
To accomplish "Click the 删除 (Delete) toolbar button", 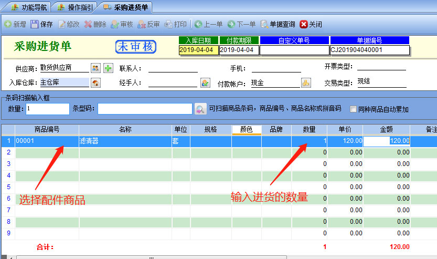I will (x=95, y=24).
